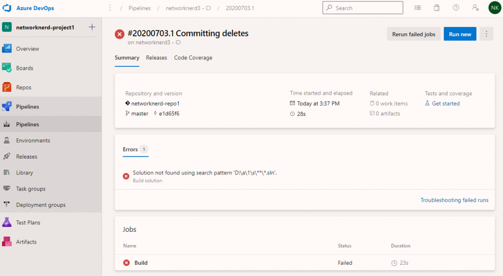Open the networknerd-project1 project name
503x276 pixels.
pos(45,27)
